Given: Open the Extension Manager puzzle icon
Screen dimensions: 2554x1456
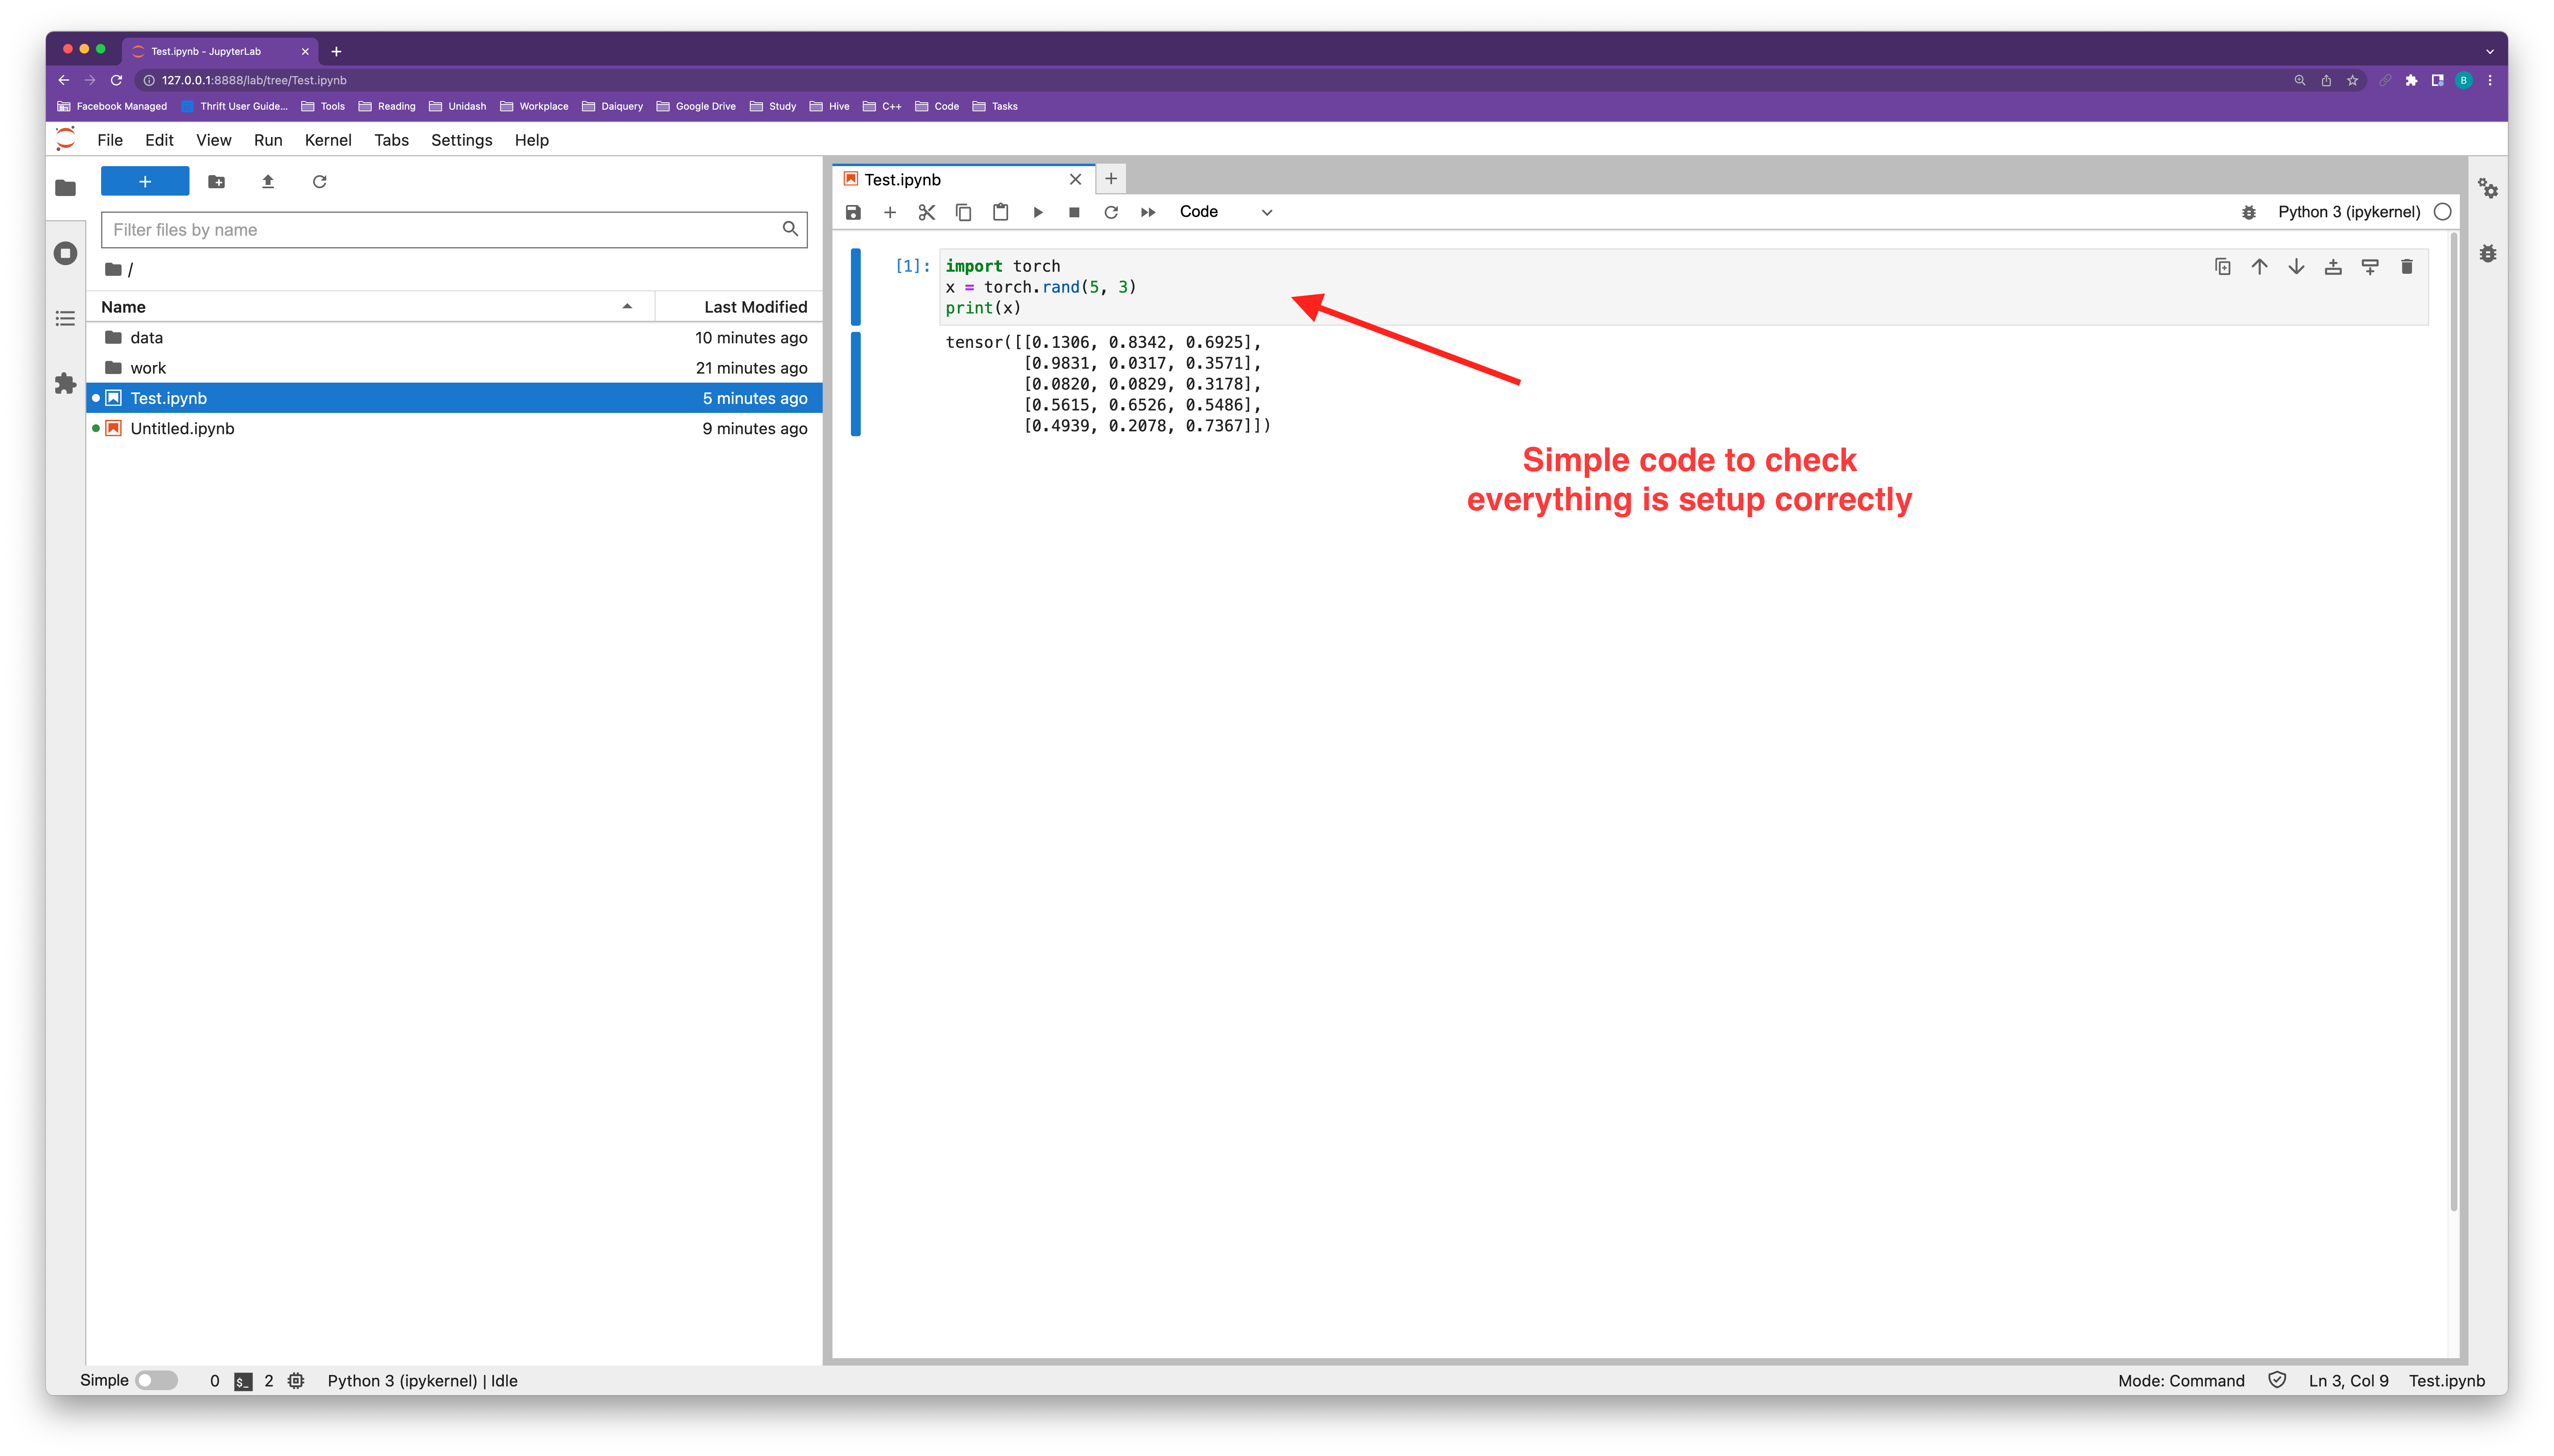Looking at the screenshot, I should 65,383.
